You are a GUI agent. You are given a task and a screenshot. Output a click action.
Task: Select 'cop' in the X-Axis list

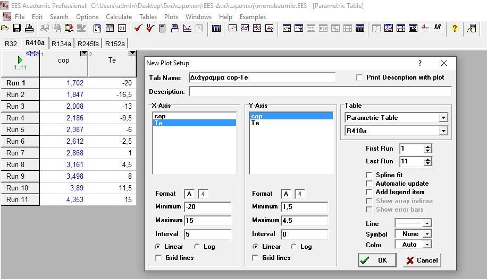(x=195, y=116)
